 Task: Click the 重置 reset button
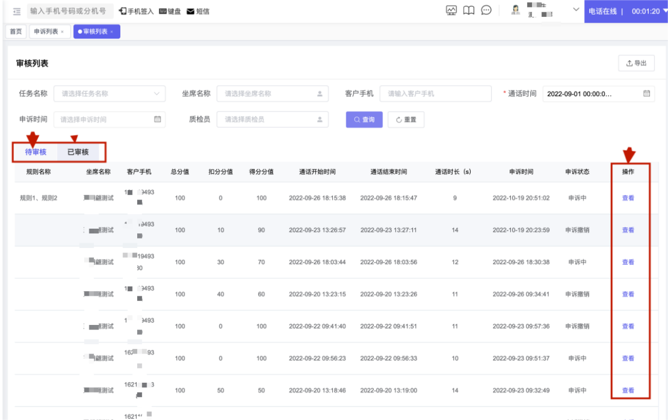[x=406, y=120]
